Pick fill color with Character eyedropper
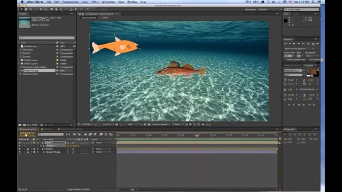 point(308,70)
